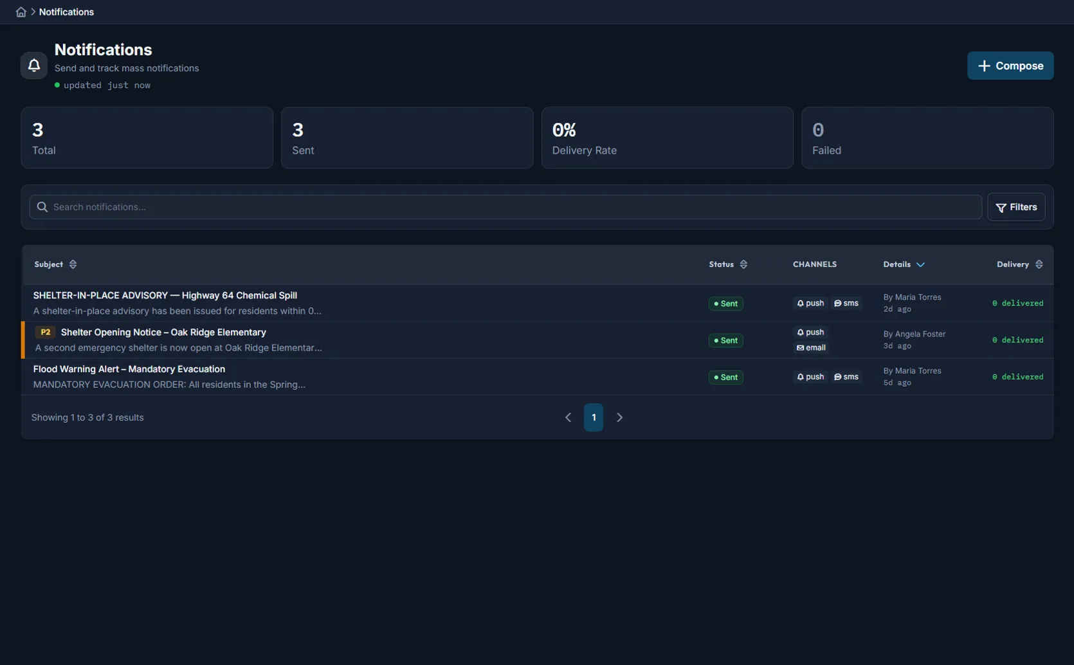Image resolution: width=1074 pixels, height=665 pixels.
Task: Open Shelter Opening Notice – Oak Ridge Elementary
Action: tap(163, 332)
